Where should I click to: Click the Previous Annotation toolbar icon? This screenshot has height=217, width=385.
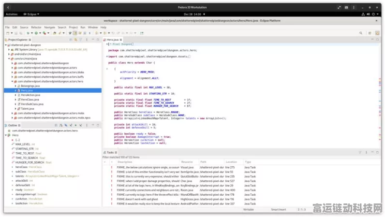pos(105,33)
